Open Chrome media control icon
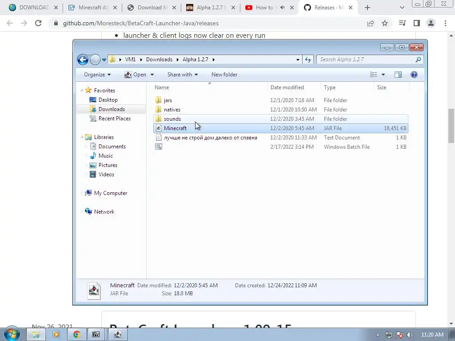This screenshot has height=341, width=455. point(402,23)
